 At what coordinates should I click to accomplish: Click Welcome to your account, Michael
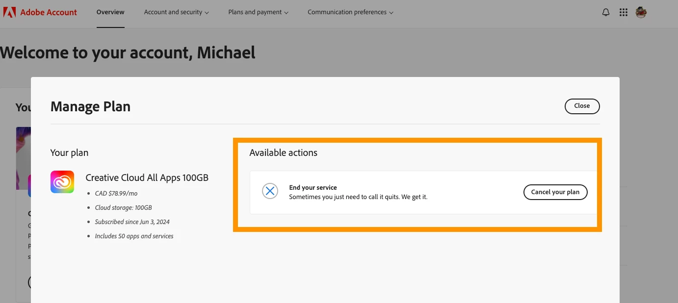coord(128,52)
